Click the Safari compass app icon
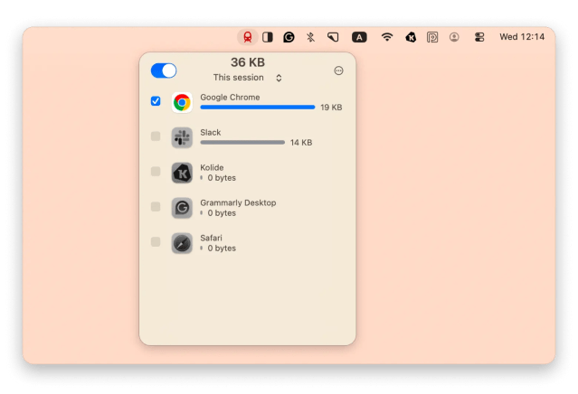 pos(182,243)
